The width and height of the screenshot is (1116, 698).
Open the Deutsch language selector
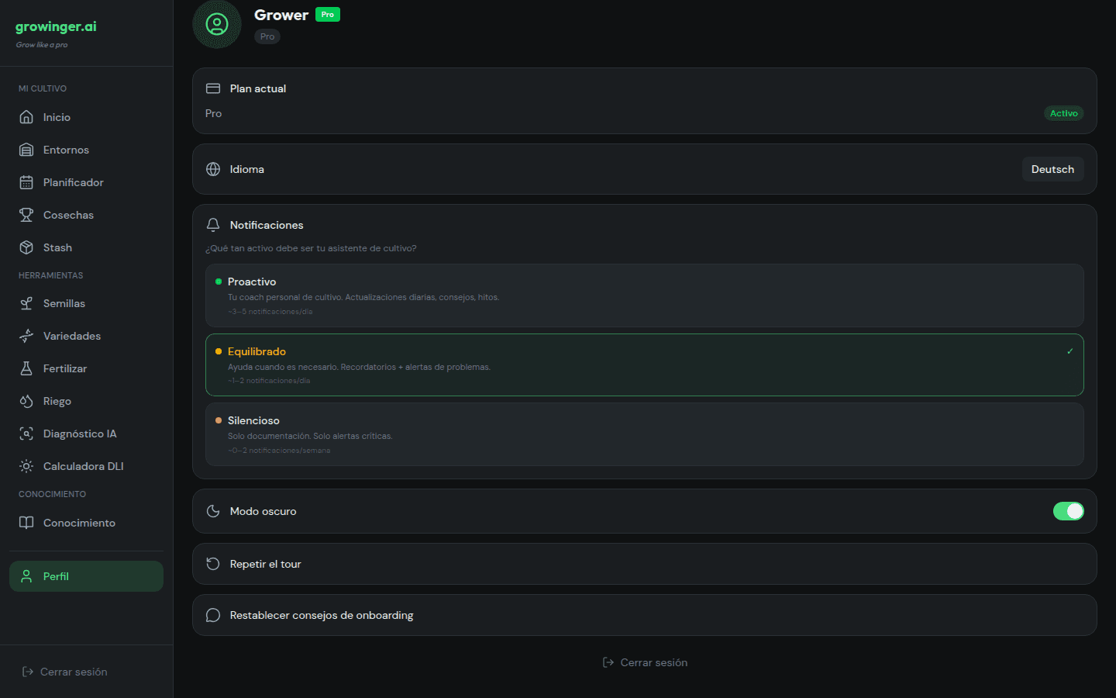click(1052, 169)
